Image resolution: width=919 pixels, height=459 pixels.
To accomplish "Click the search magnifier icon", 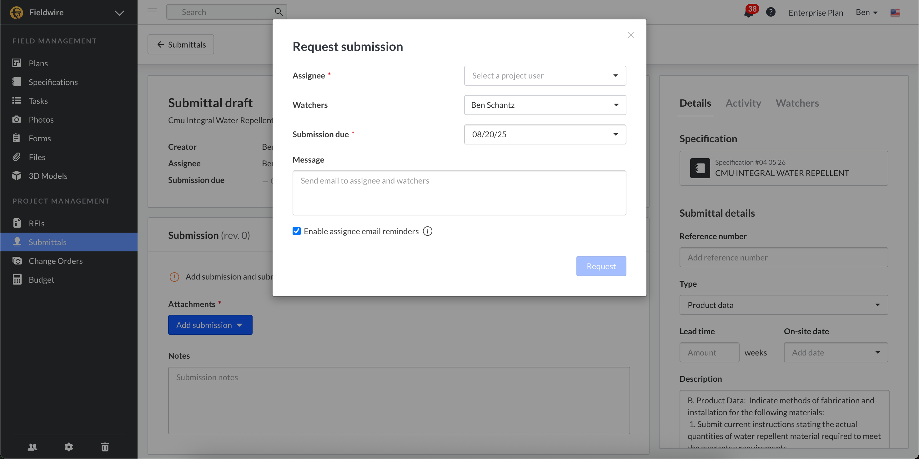I will pos(279,12).
